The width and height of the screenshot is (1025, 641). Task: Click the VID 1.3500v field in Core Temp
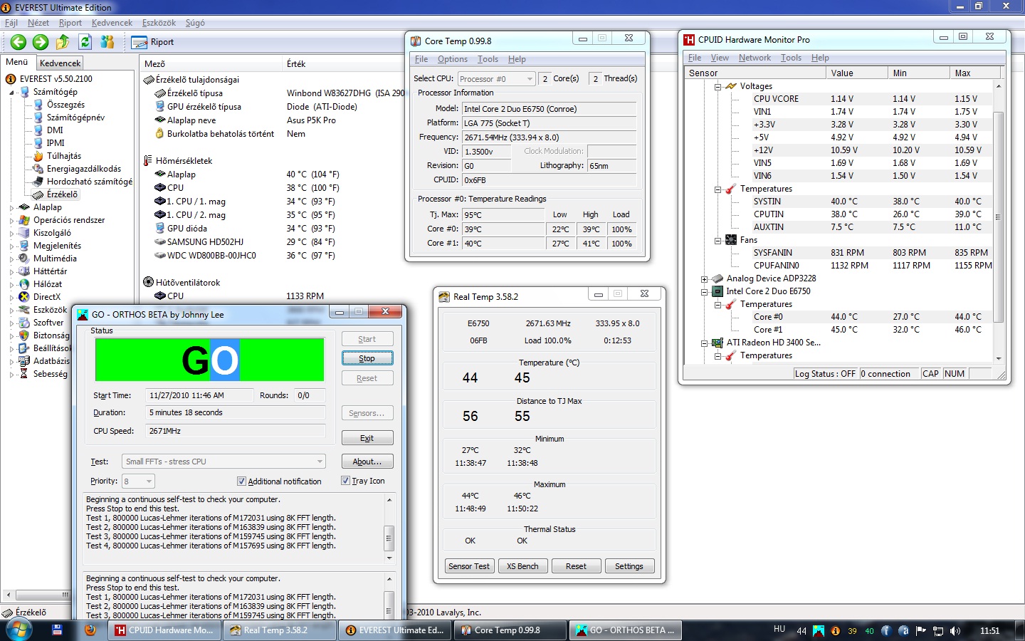click(x=488, y=152)
